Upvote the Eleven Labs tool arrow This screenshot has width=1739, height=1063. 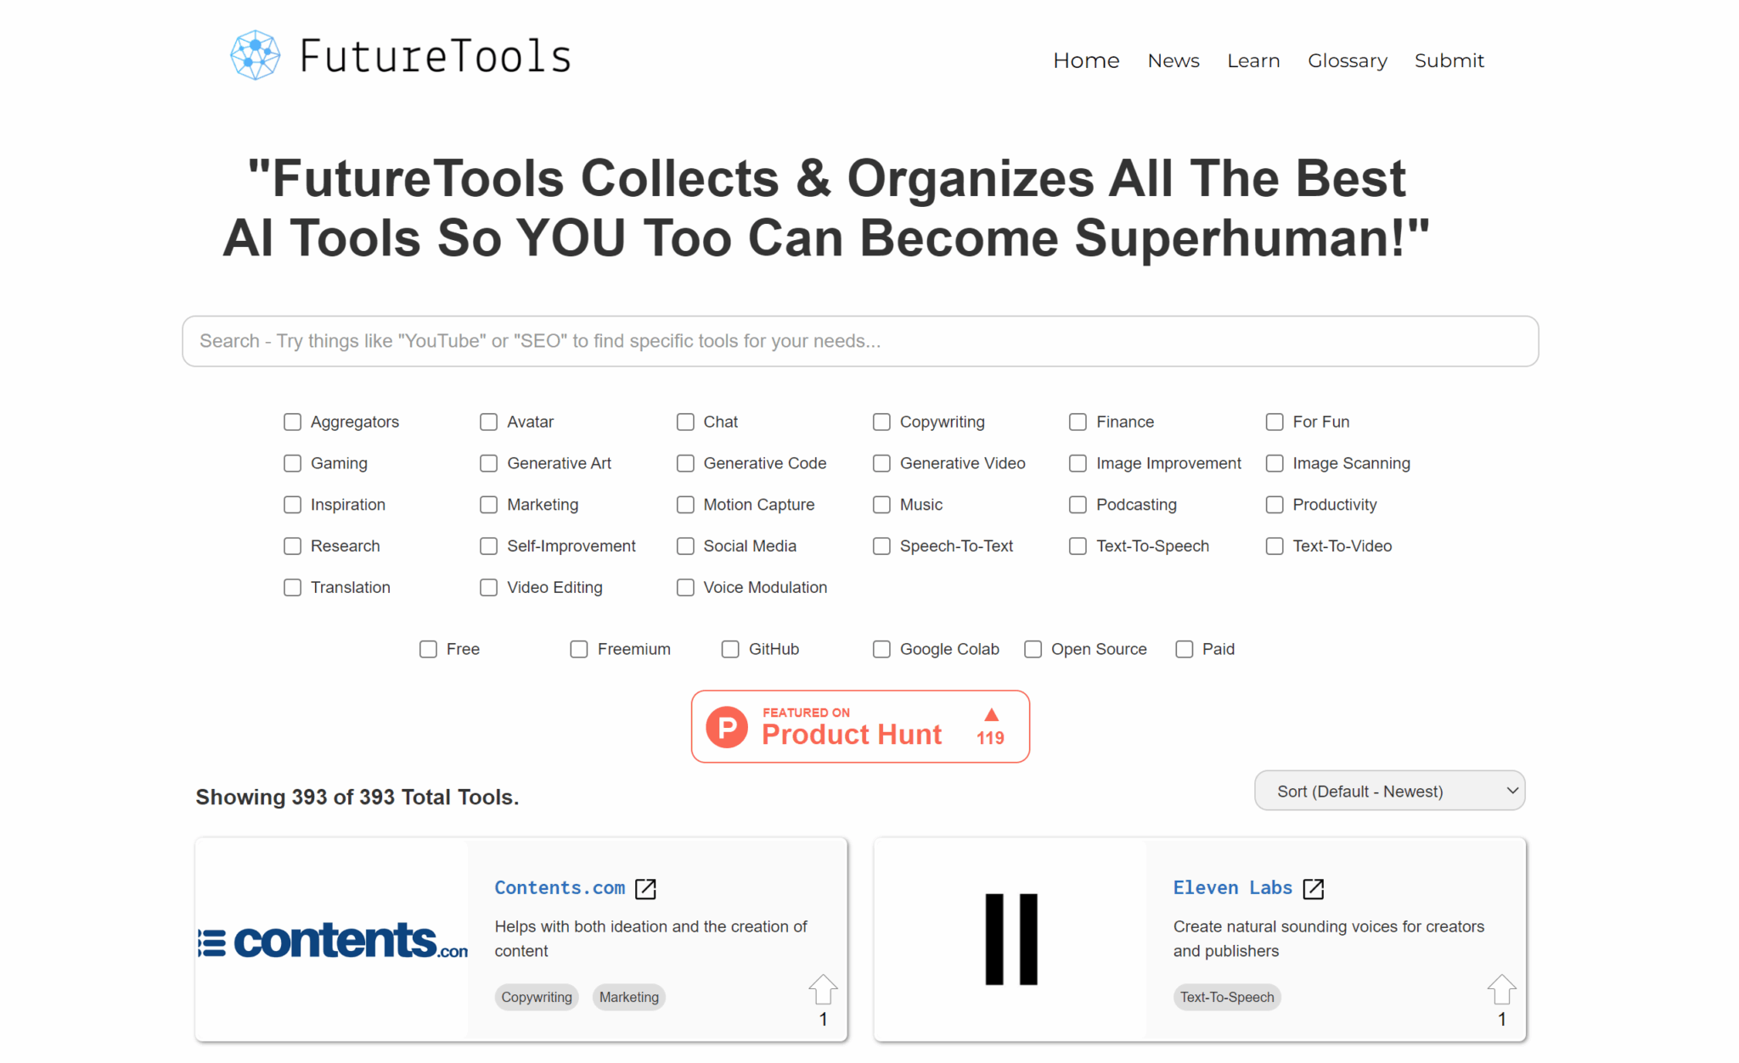coord(1501,989)
